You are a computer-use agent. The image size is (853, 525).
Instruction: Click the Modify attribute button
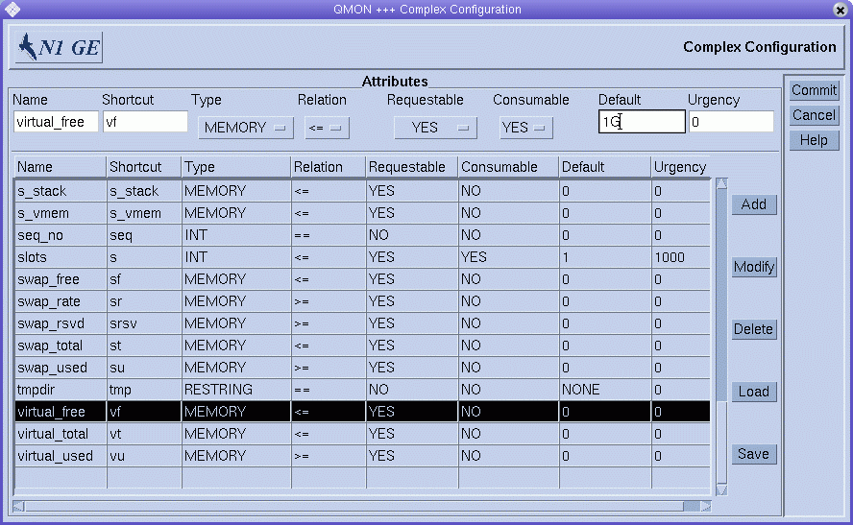753,267
